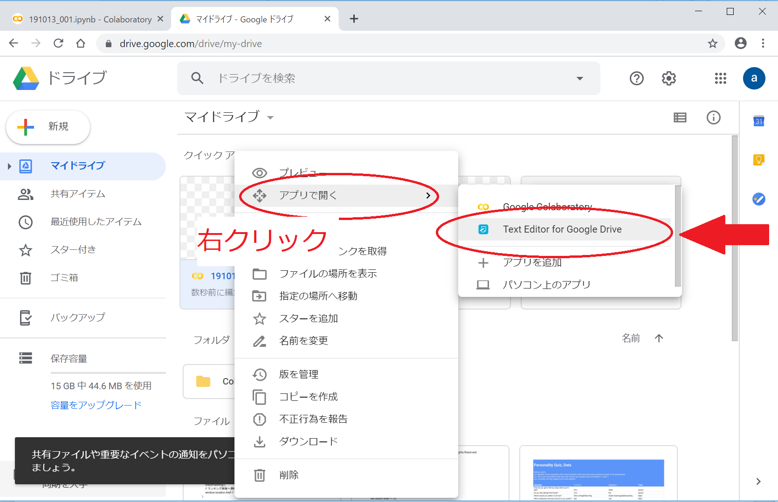The width and height of the screenshot is (778, 502).
Task: Click the help question mark icon
Action: tap(636, 78)
